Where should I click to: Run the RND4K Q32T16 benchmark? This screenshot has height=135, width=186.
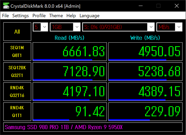coord(17,92)
